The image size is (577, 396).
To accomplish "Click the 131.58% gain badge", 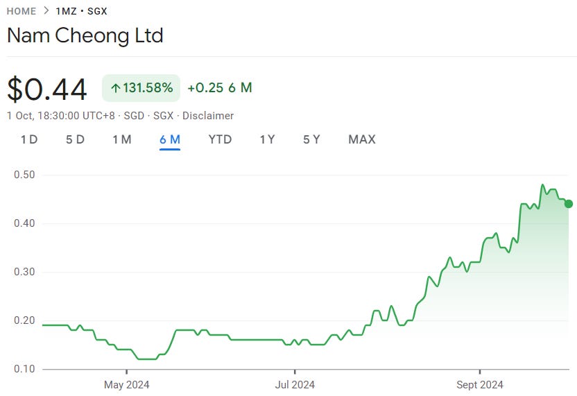I will coord(141,88).
